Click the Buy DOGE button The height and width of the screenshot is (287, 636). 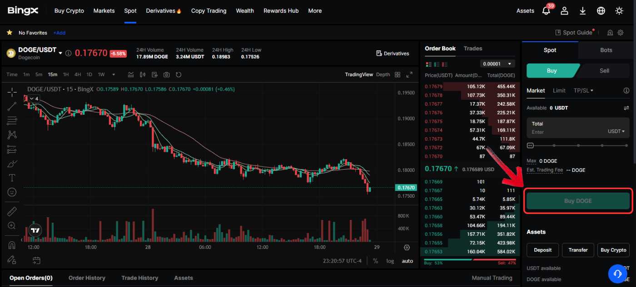pyautogui.click(x=578, y=201)
